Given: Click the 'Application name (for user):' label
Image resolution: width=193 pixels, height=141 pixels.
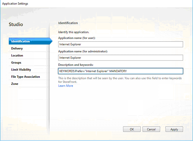Looking at the screenshot, I should click(x=77, y=38).
